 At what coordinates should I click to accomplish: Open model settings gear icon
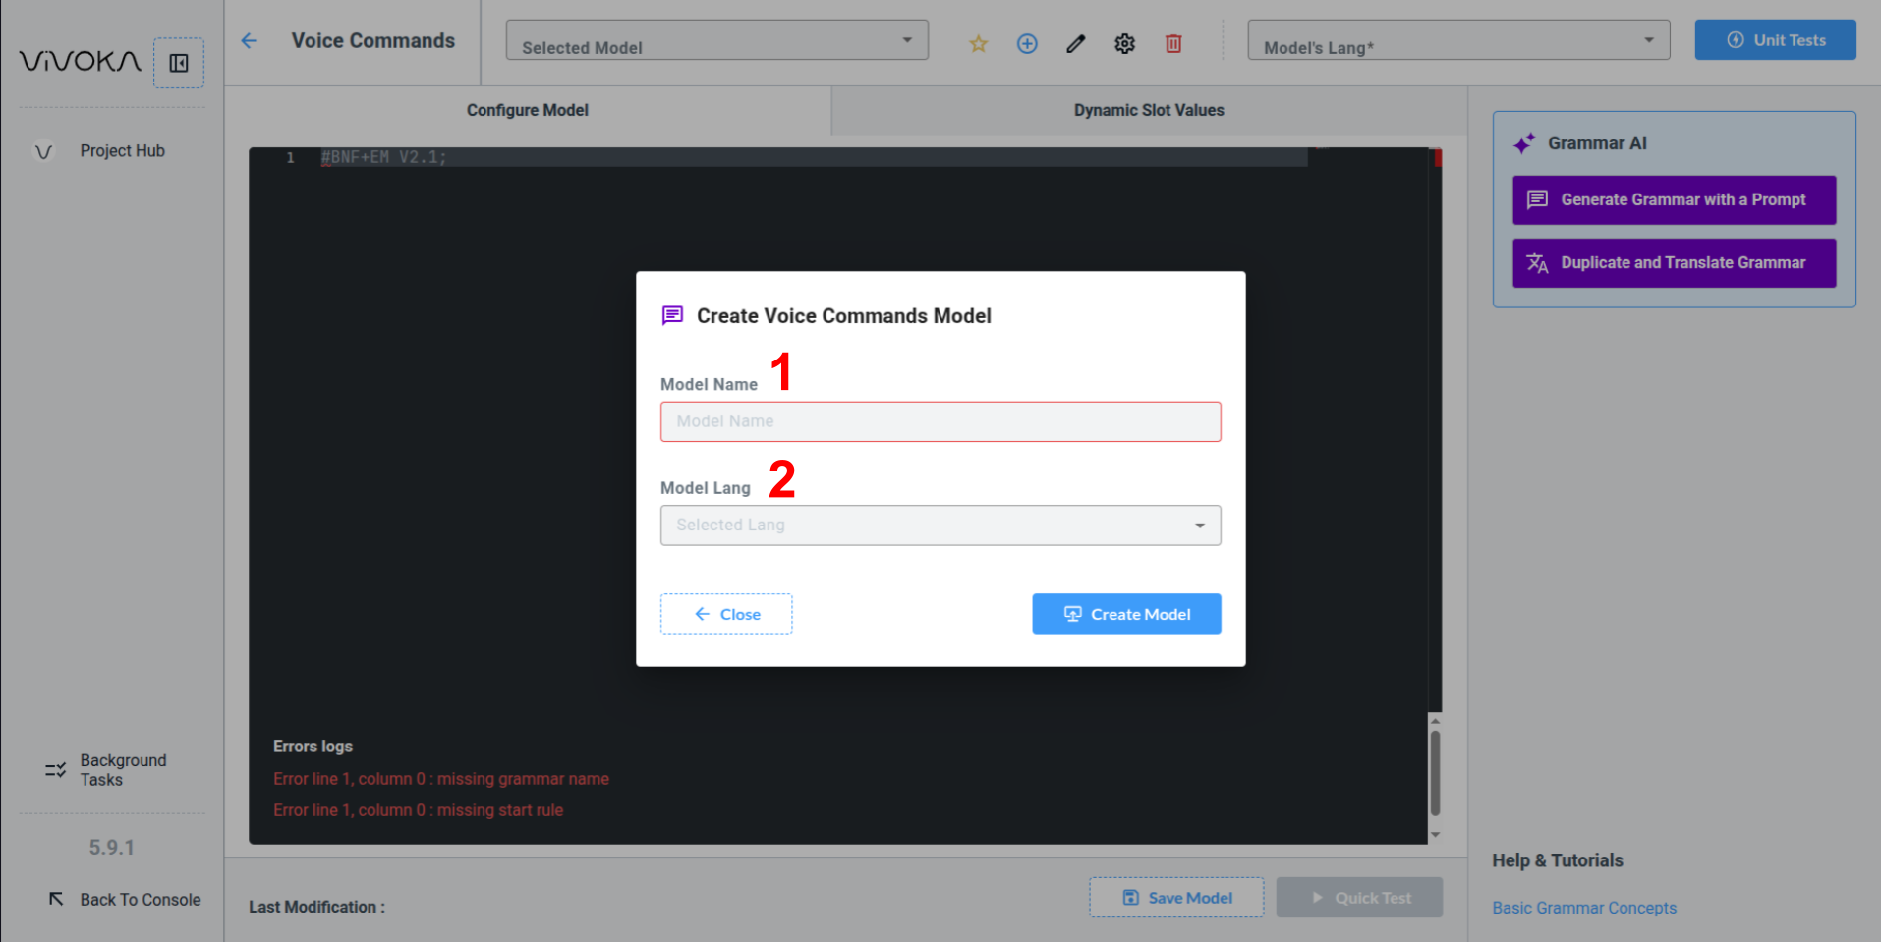pos(1124,44)
